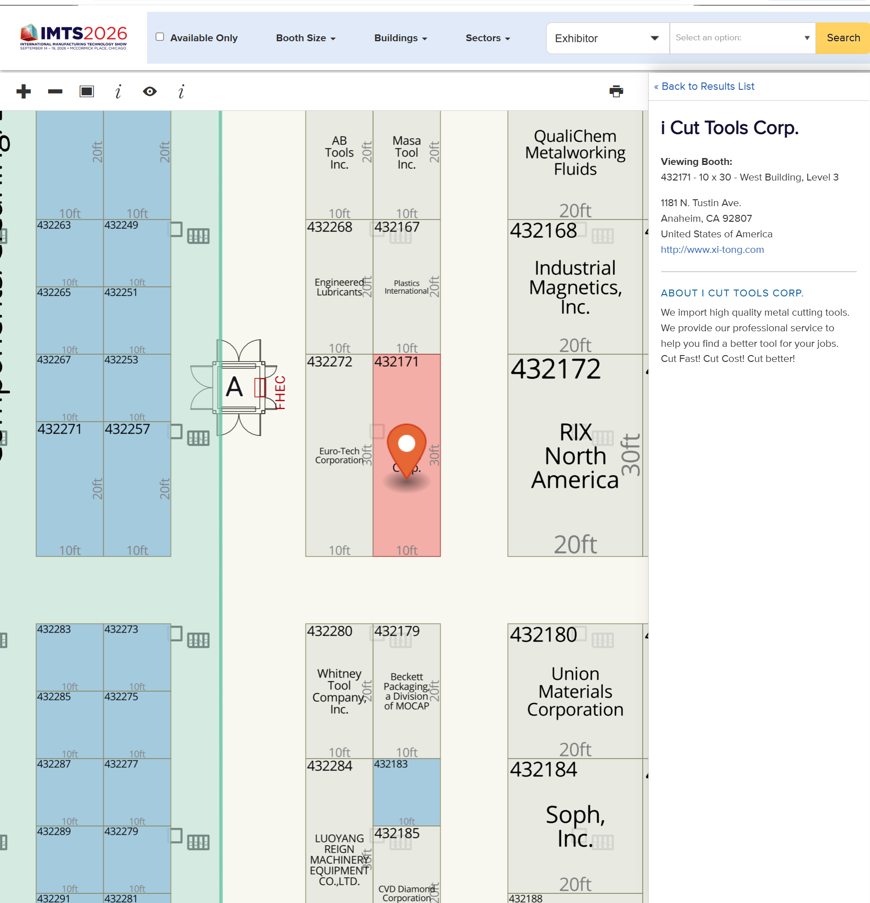Select the Euro-Tech Corporation booth 432272
Screen dimensions: 870x903
click(339, 455)
